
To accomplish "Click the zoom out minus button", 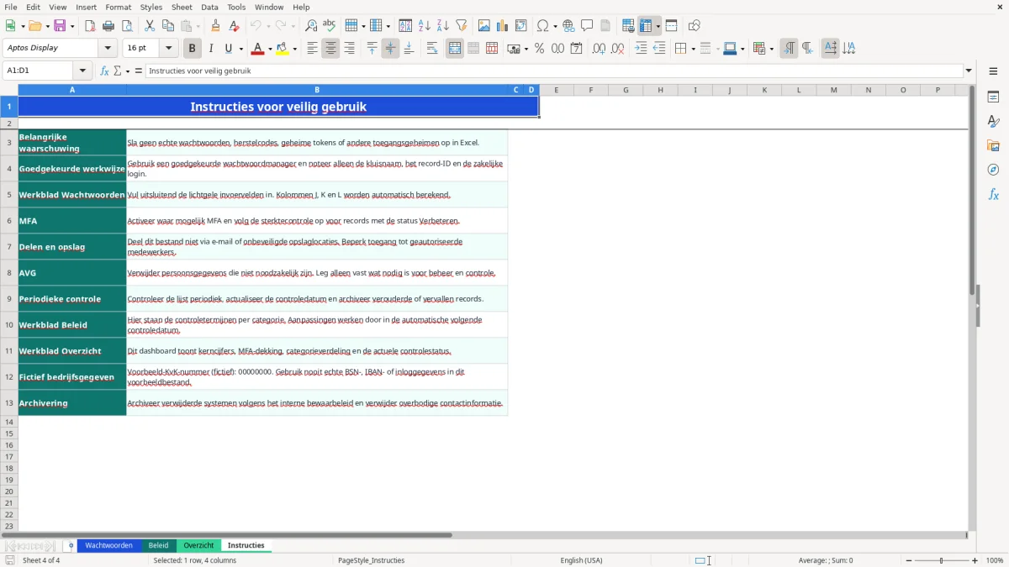I will [x=909, y=560].
